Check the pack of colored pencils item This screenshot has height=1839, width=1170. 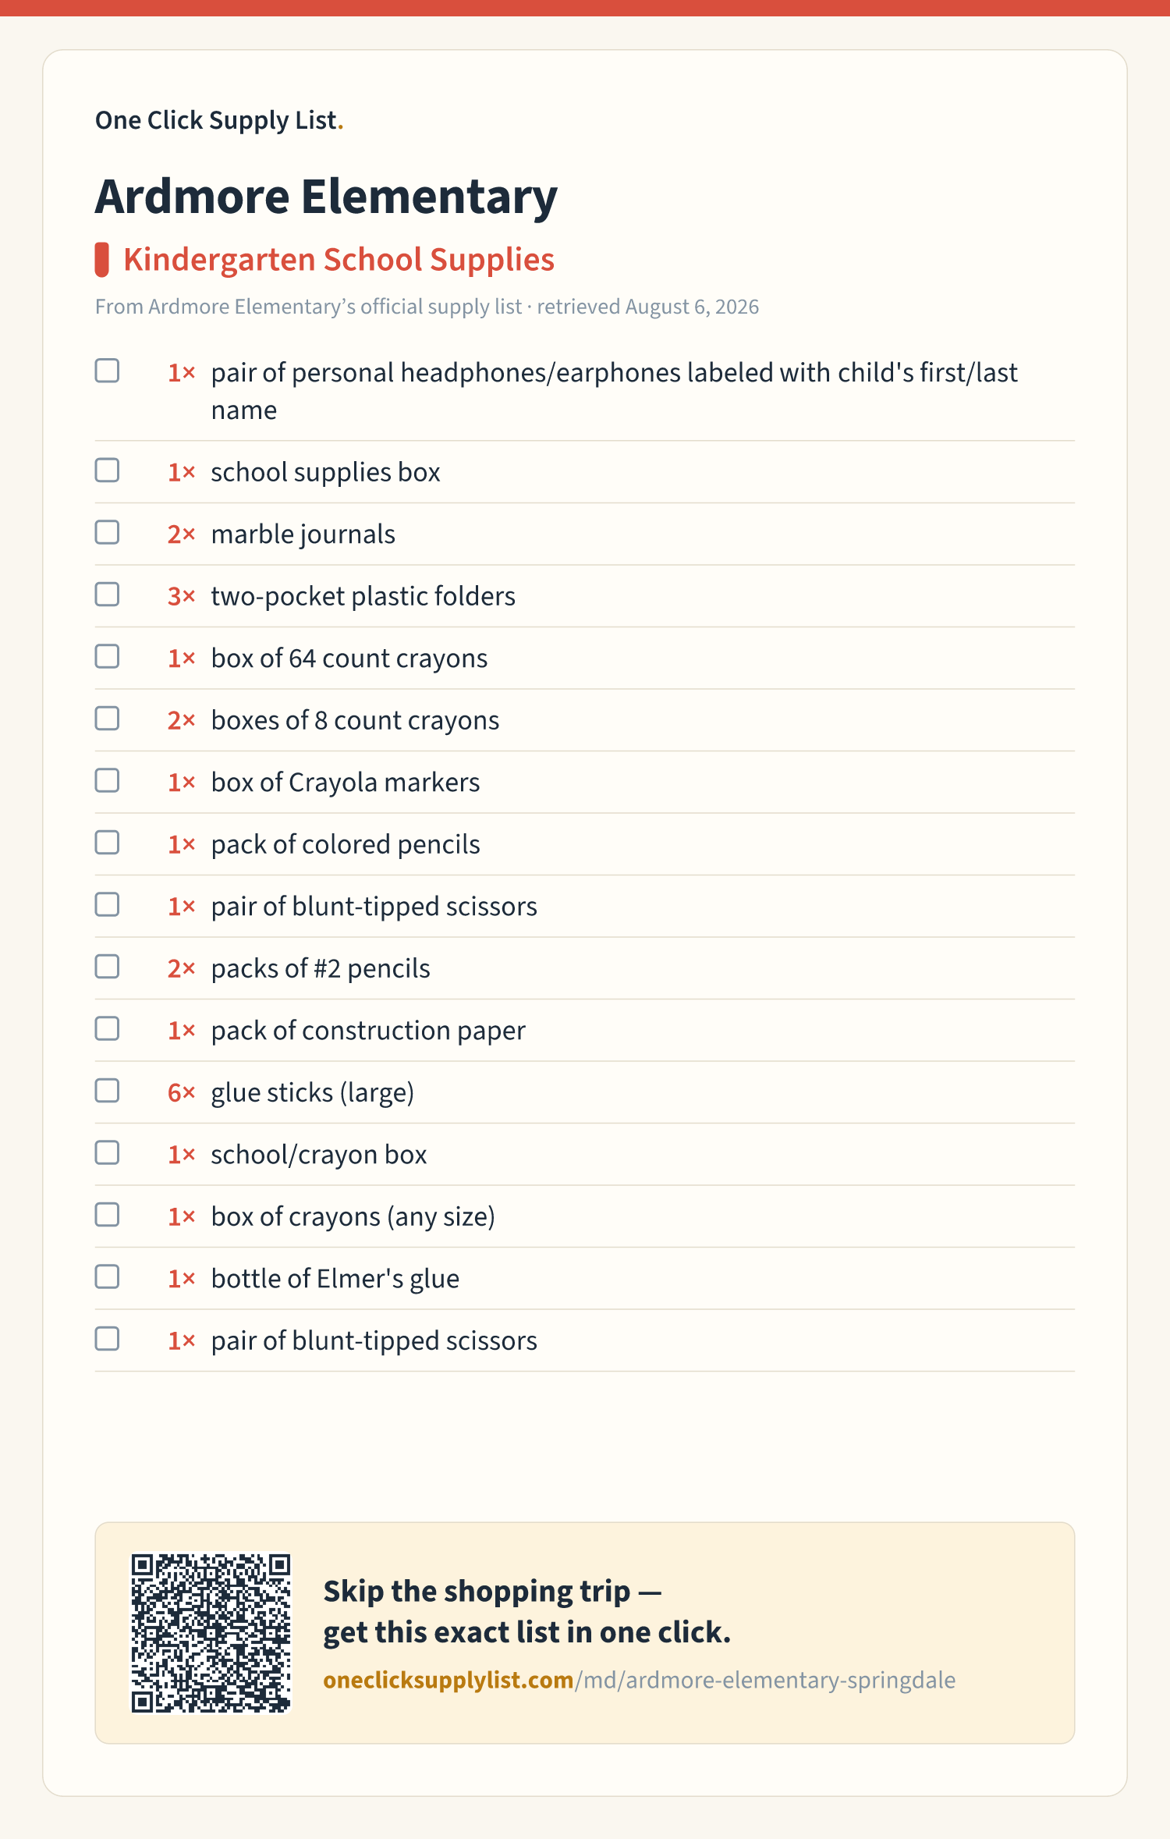pyautogui.click(x=107, y=843)
